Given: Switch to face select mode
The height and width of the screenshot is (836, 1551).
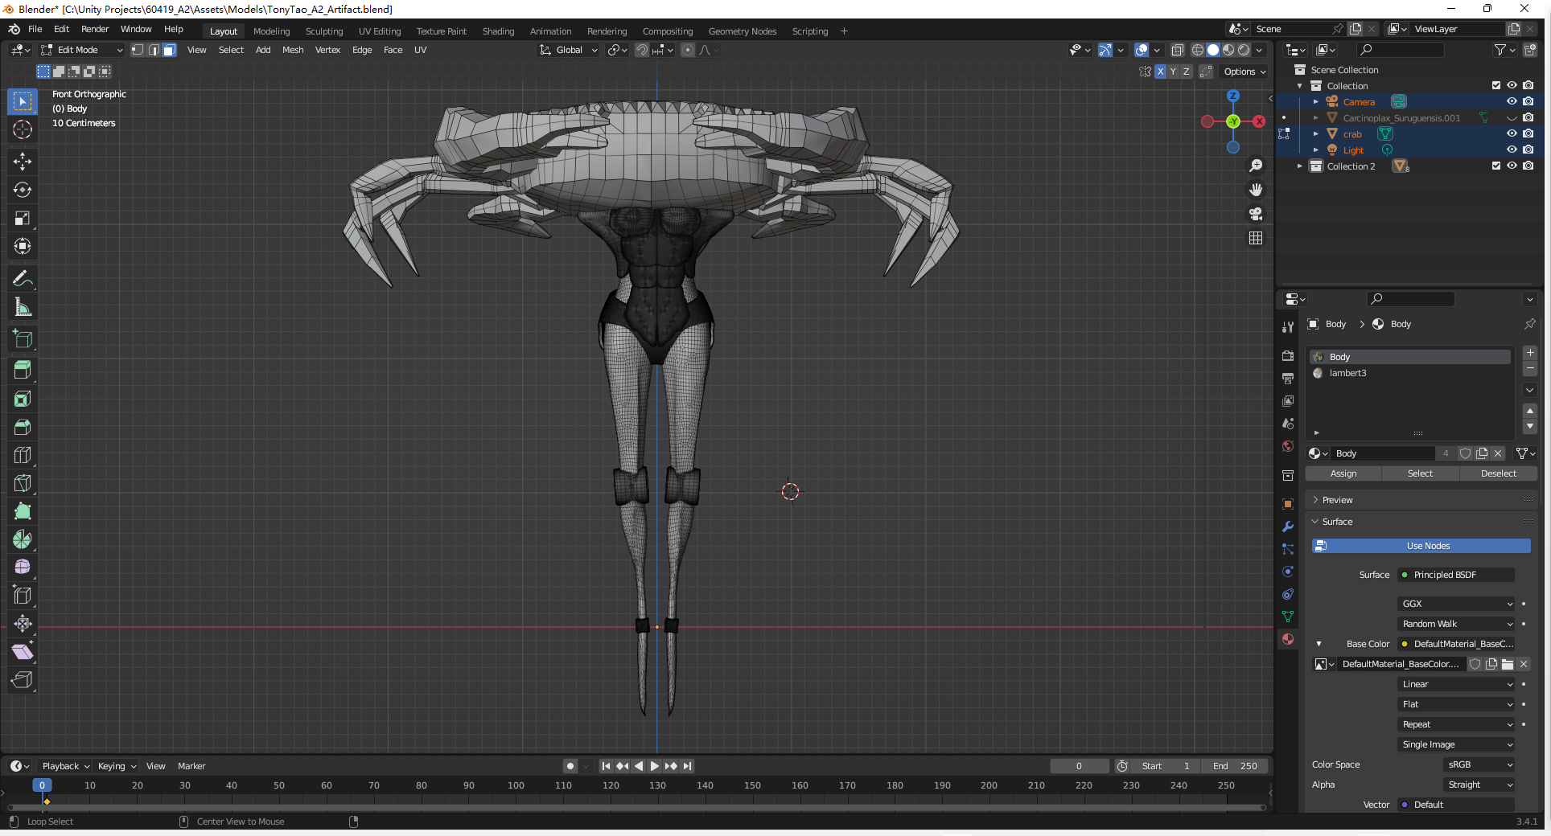Looking at the screenshot, I should [x=170, y=50].
